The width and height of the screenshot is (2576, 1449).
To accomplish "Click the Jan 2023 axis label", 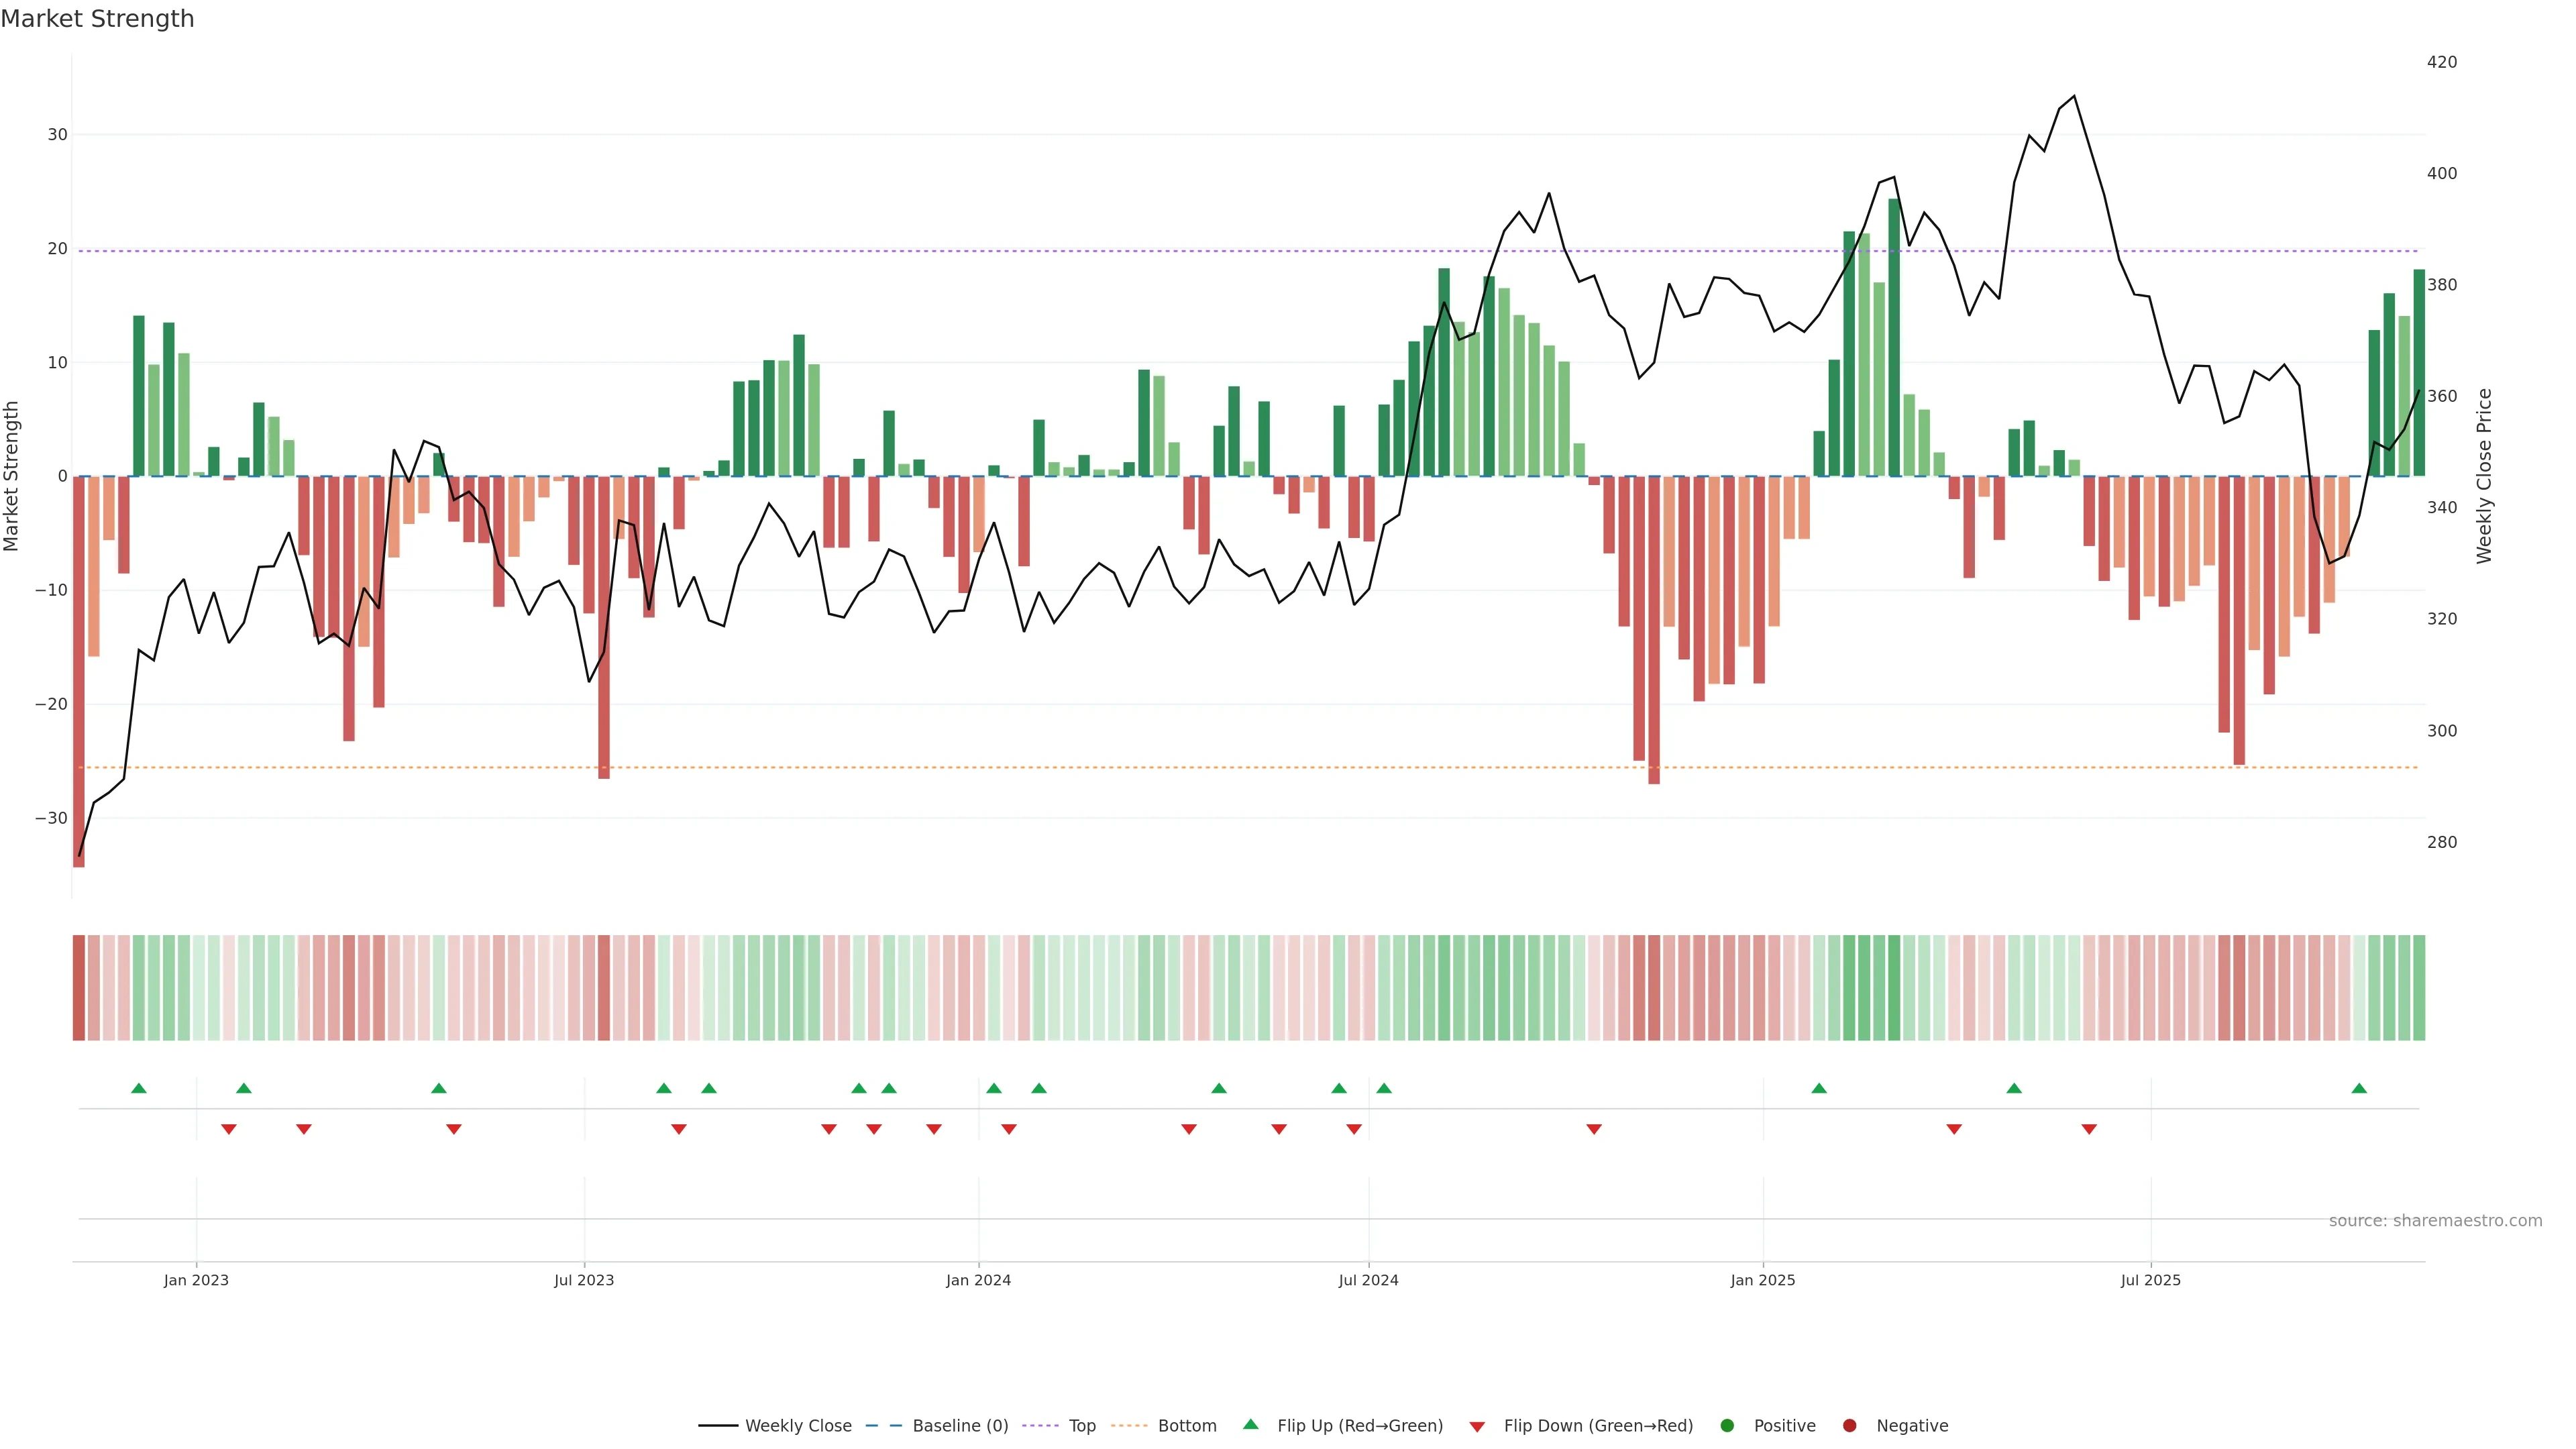I will [196, 1280].
